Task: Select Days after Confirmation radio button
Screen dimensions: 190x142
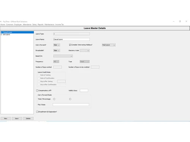Action: click(39, 84)
